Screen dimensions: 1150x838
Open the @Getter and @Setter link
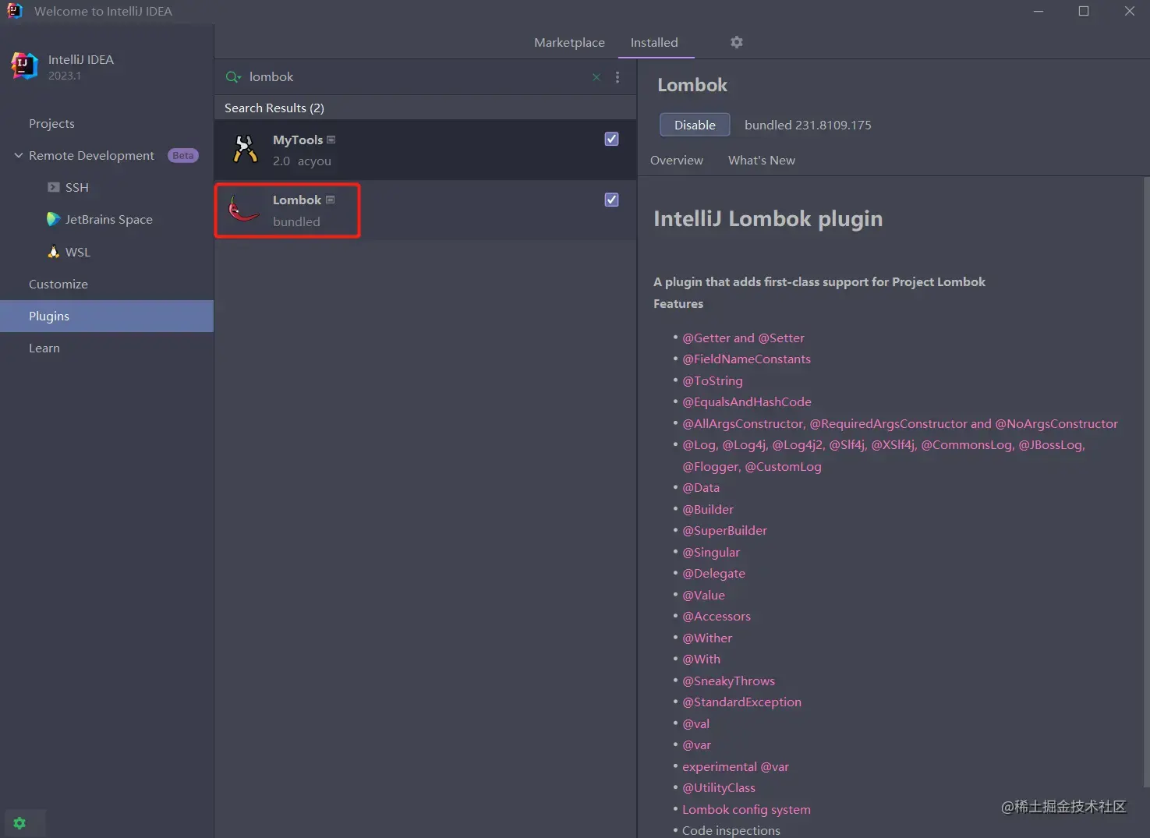tap(743, 338)
